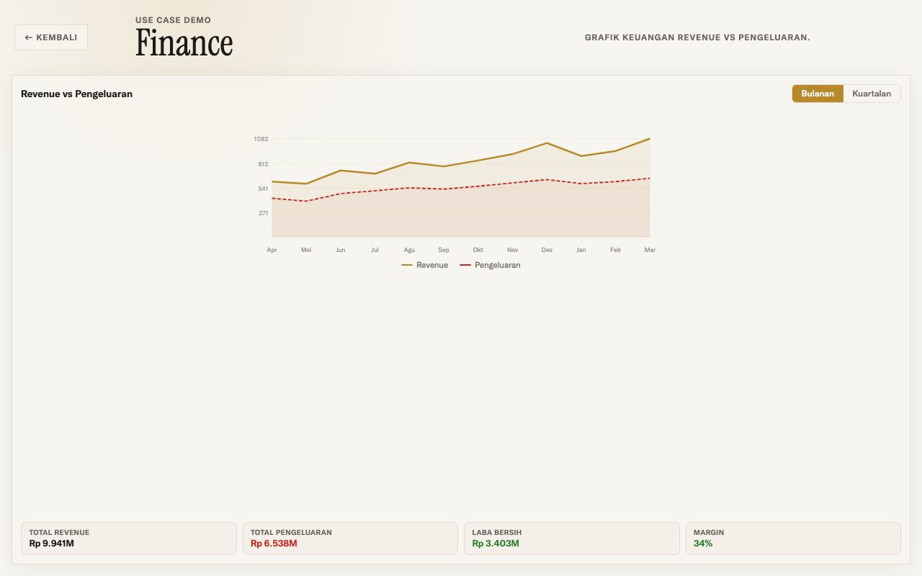Click the Rp 6.538M expense value
Screen dimensions: 922x576
coord(274,544)
